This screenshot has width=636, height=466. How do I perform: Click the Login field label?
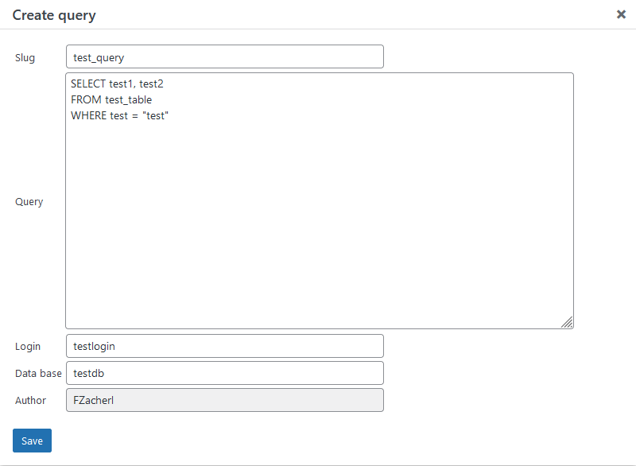28,346
